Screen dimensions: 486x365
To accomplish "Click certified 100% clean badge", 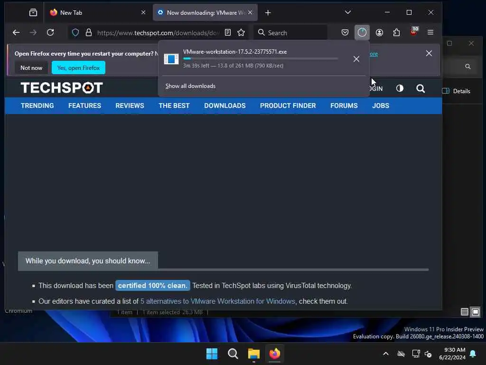I will coord(152,286).
